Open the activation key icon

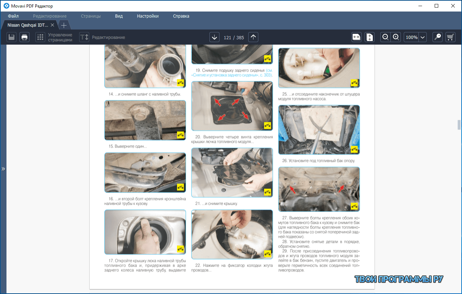(438, 37)
